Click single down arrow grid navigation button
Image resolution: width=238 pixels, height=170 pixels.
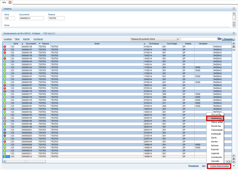click(x=234, y=156)
